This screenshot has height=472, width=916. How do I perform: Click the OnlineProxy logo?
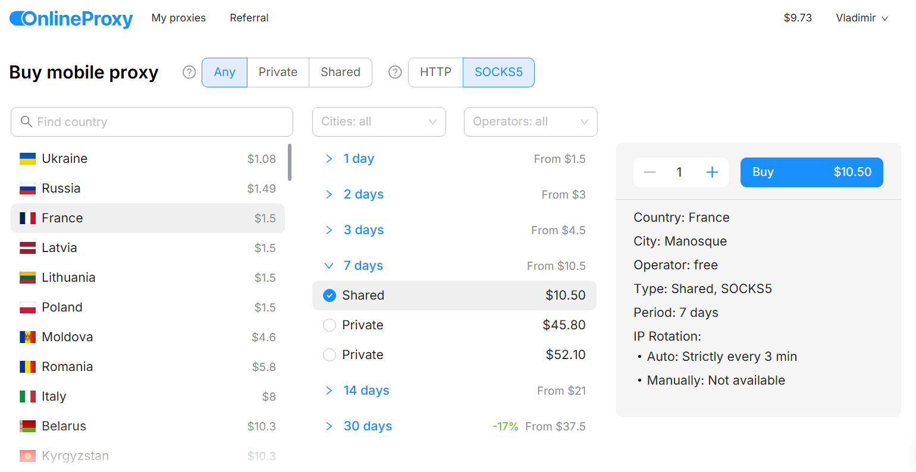click(x=71, y=18)
